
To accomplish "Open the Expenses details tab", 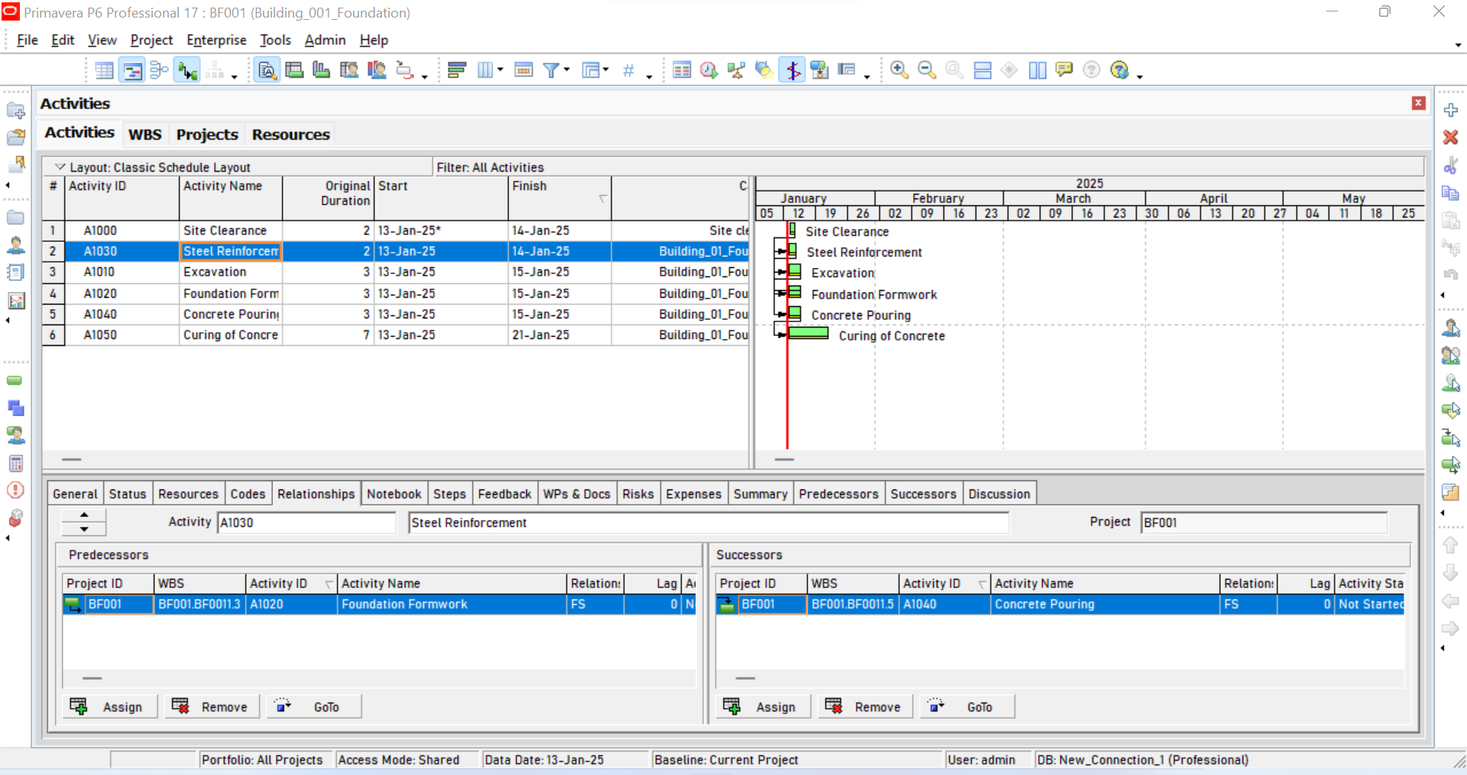I will pyautogui.click(x=693, y=494).
